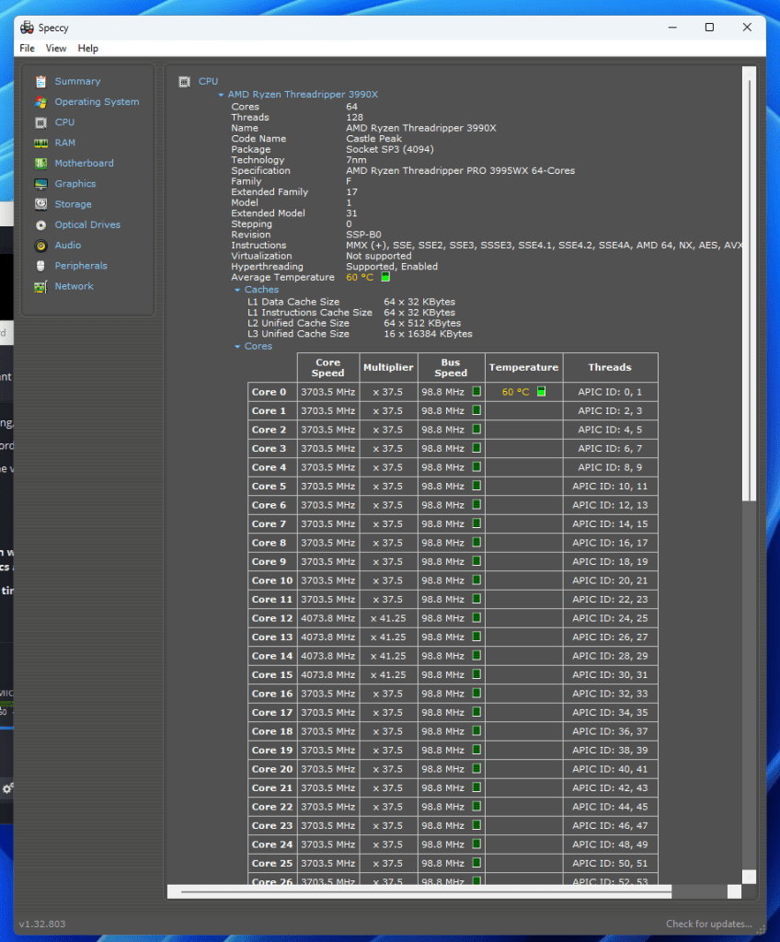
Task: Click Core 23 bus speed graph icon
Action: [x=476, y=825]
